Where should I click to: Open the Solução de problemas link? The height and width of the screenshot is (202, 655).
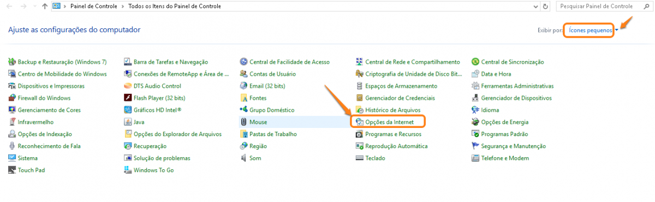point(162,158)
